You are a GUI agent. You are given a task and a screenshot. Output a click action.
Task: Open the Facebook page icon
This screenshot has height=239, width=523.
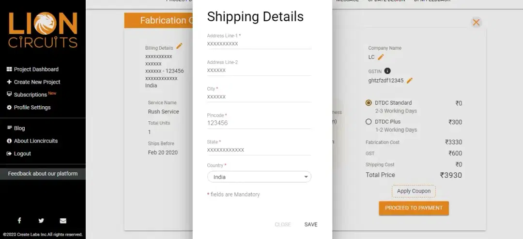[x=19, y=220]
